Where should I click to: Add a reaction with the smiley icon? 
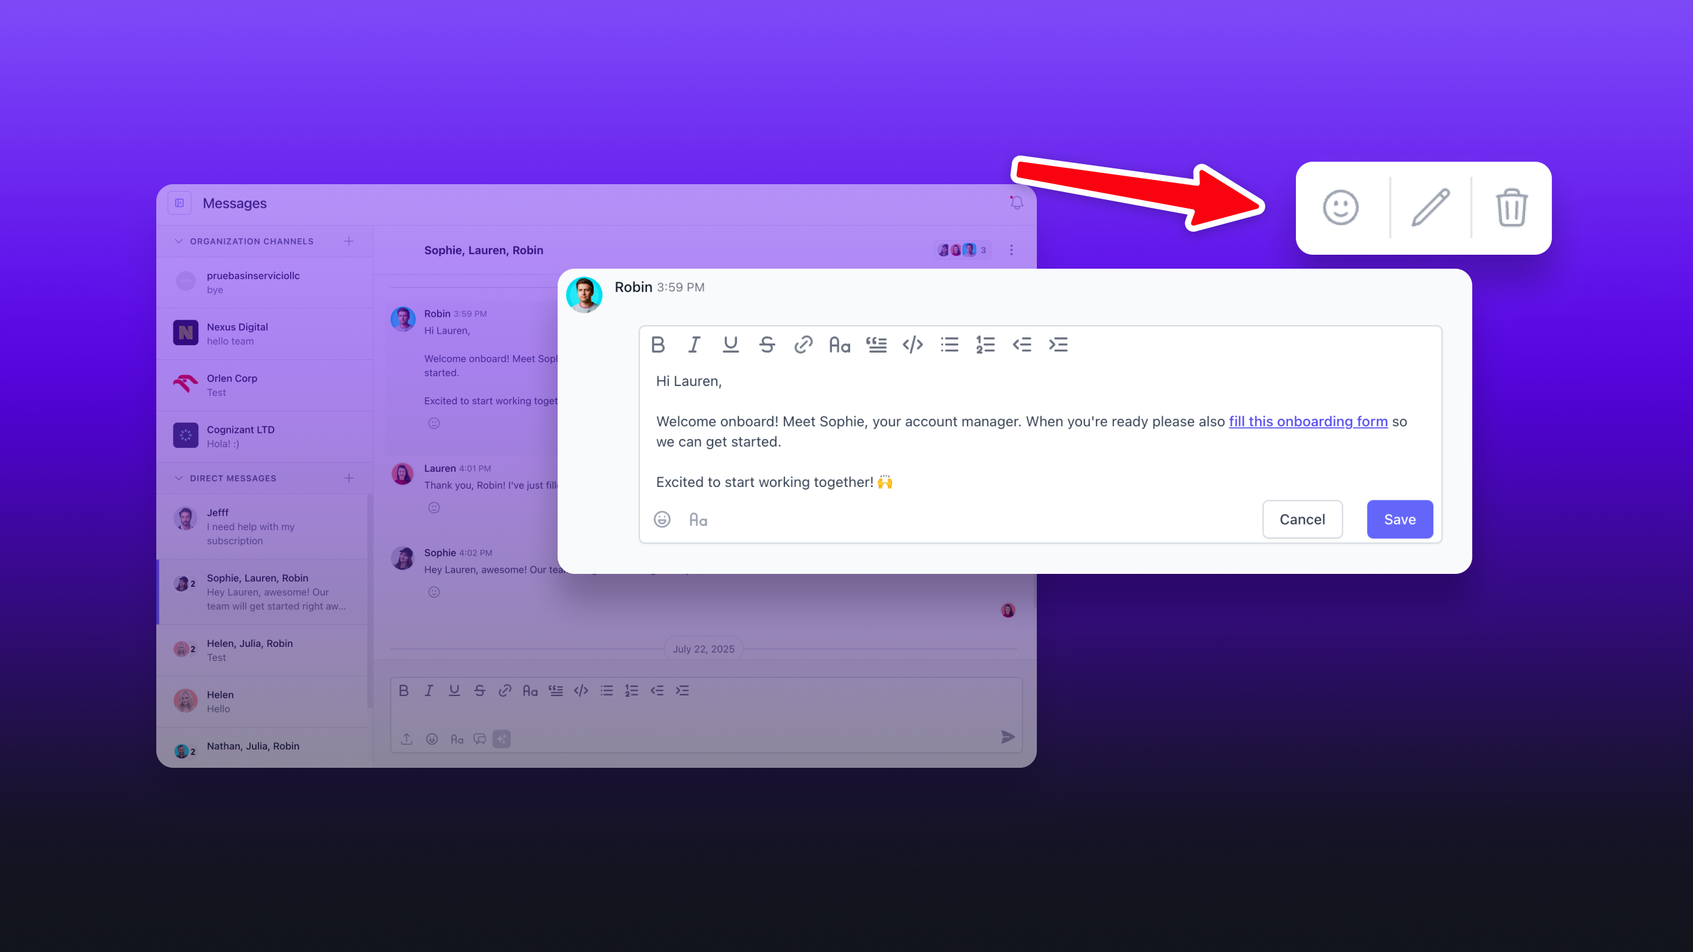tap(1340, 208)
